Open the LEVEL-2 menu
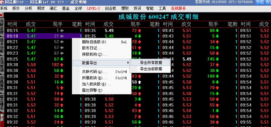The image size is (271, 127). [93, 8]
